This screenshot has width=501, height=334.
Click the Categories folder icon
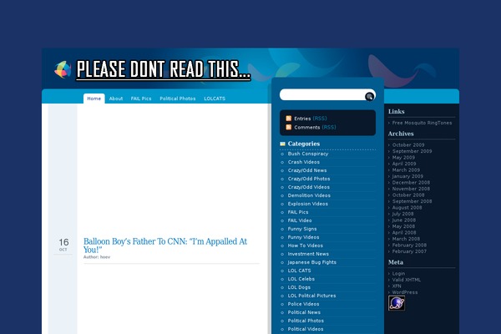tap(282, 144)
